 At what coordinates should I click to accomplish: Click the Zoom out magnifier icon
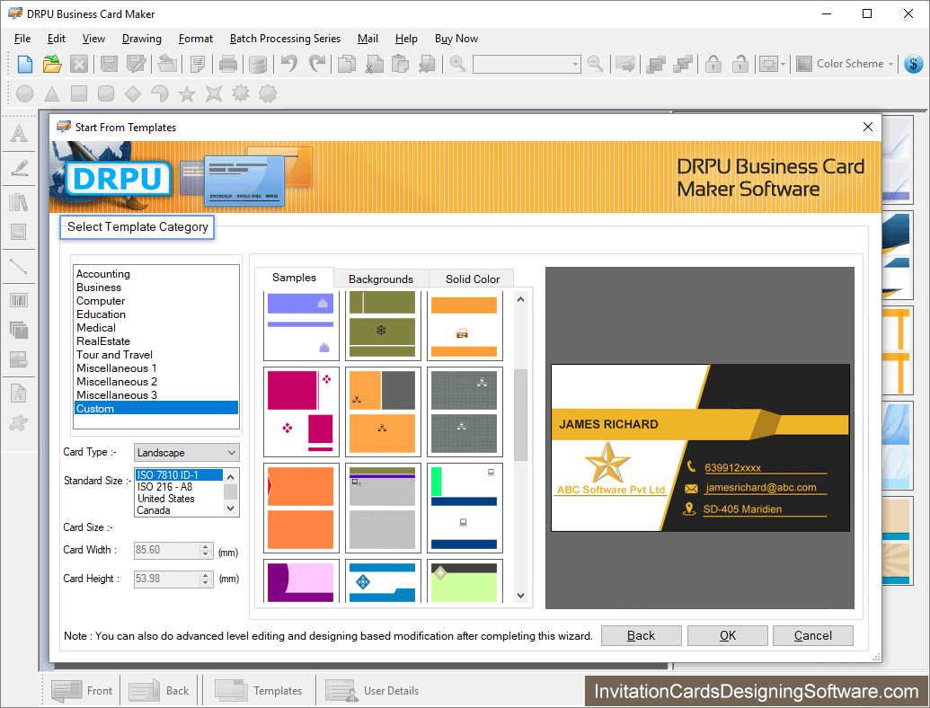pos(595,64)
